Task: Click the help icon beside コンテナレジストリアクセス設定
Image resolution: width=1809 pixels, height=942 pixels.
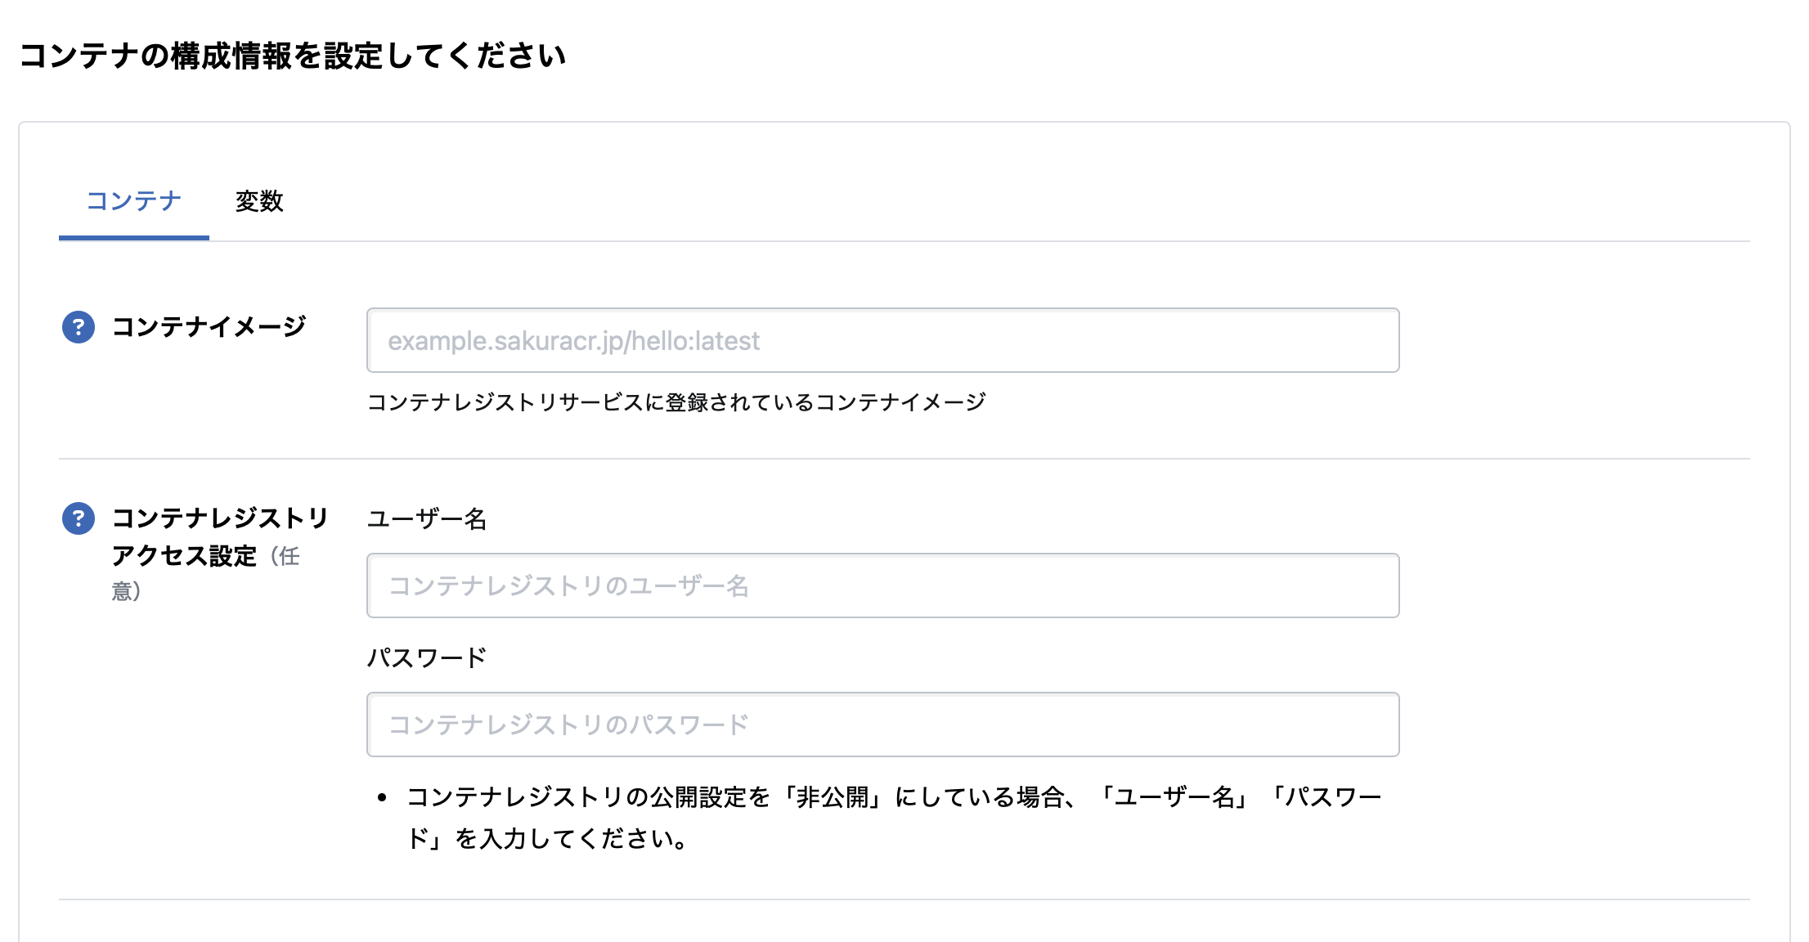Action: pyautogui.click(x=79, y=518)
